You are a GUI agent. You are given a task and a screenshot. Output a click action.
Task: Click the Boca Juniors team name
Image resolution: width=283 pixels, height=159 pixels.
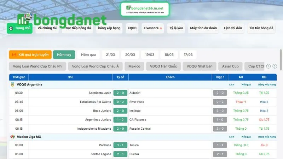coord(102,111)
